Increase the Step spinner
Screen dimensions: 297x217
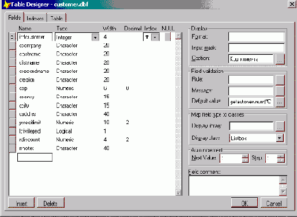coord(281,156)
